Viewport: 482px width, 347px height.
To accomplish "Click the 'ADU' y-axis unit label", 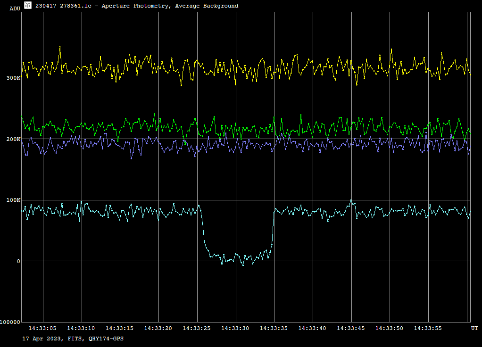I will click(x=15, y=8).
